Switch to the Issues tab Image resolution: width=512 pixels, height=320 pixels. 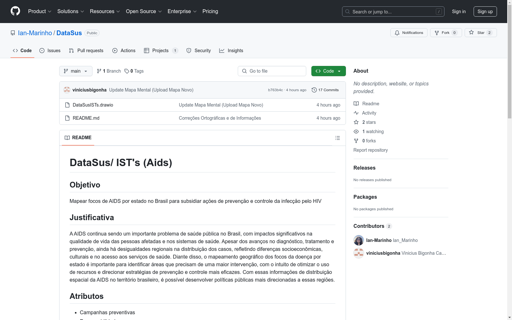tap(50, 51)
